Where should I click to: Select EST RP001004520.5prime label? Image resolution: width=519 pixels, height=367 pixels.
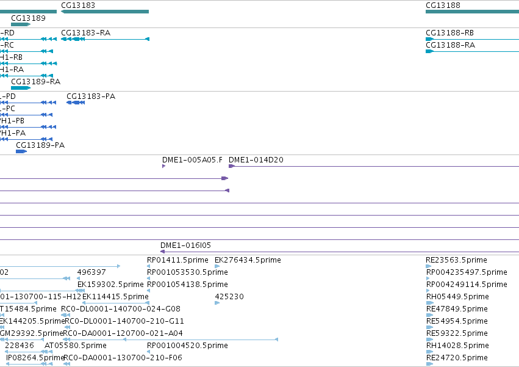[187, 346]
